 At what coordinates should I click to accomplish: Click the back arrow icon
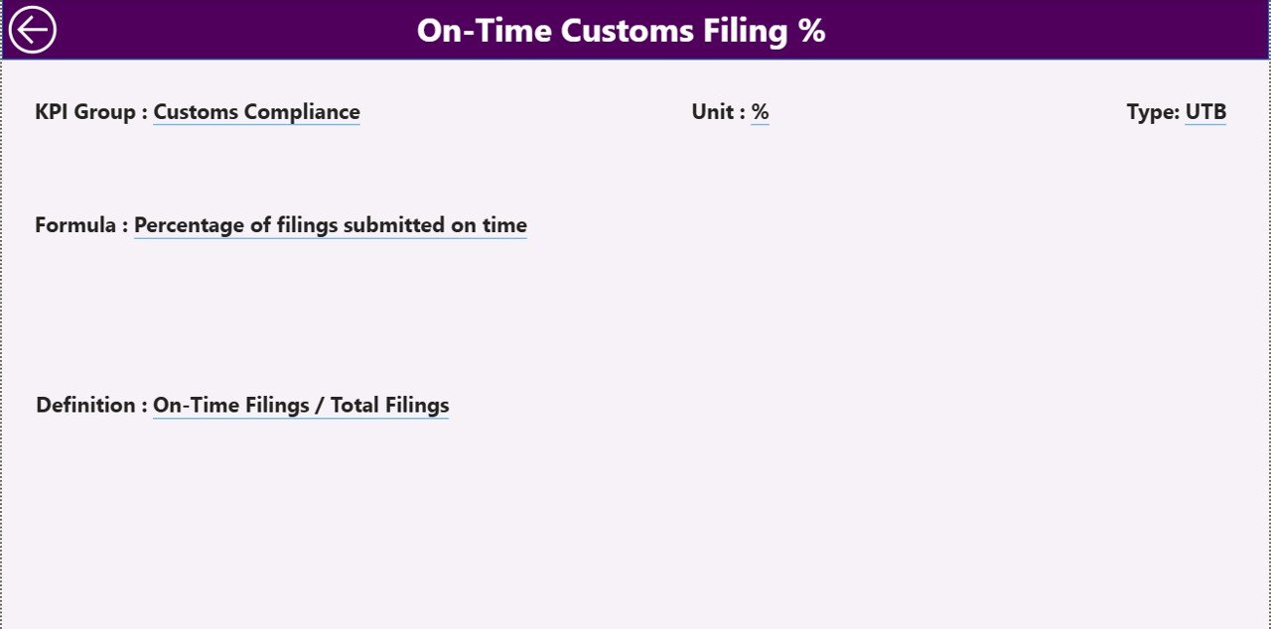[x=32, y=30]
